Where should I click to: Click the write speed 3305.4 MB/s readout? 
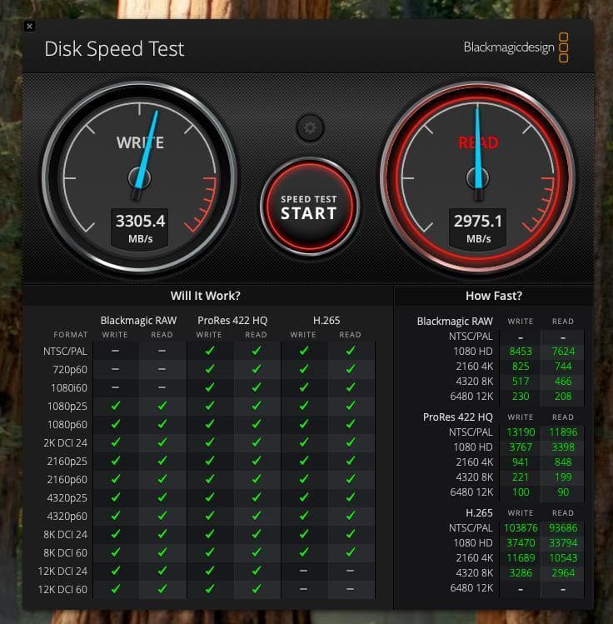[140, 228]
